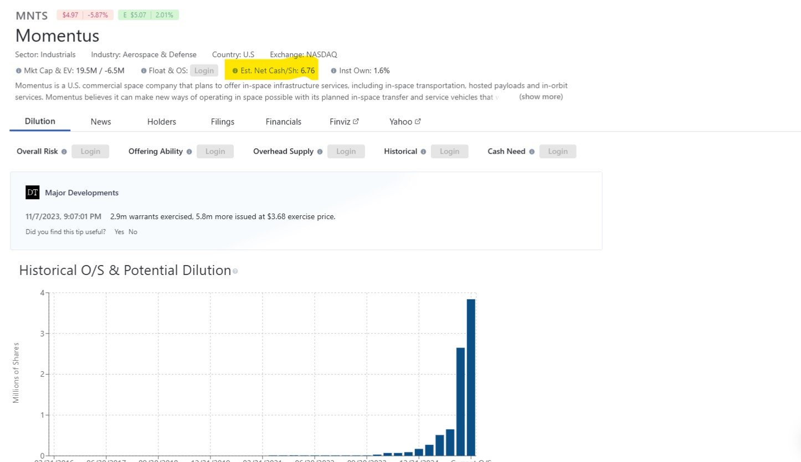This screenshot has width=801, height=462.
Task: Open the Finviz external link
Action: tap(344, 122)
